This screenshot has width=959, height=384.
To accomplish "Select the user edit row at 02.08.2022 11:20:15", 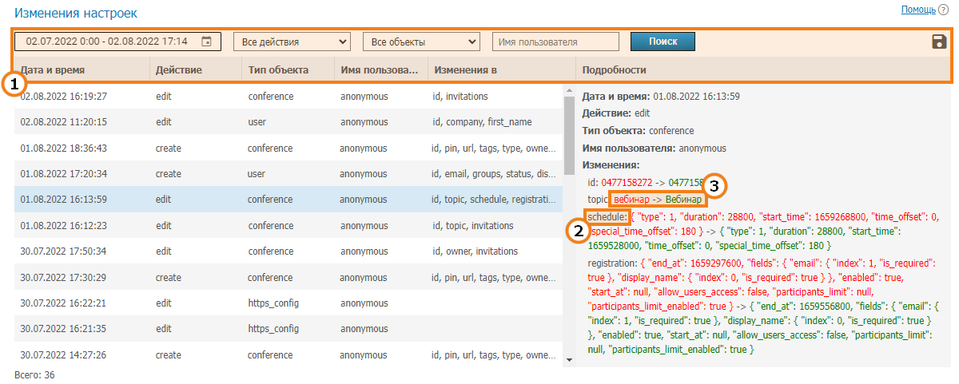I will tap(288, 122).
